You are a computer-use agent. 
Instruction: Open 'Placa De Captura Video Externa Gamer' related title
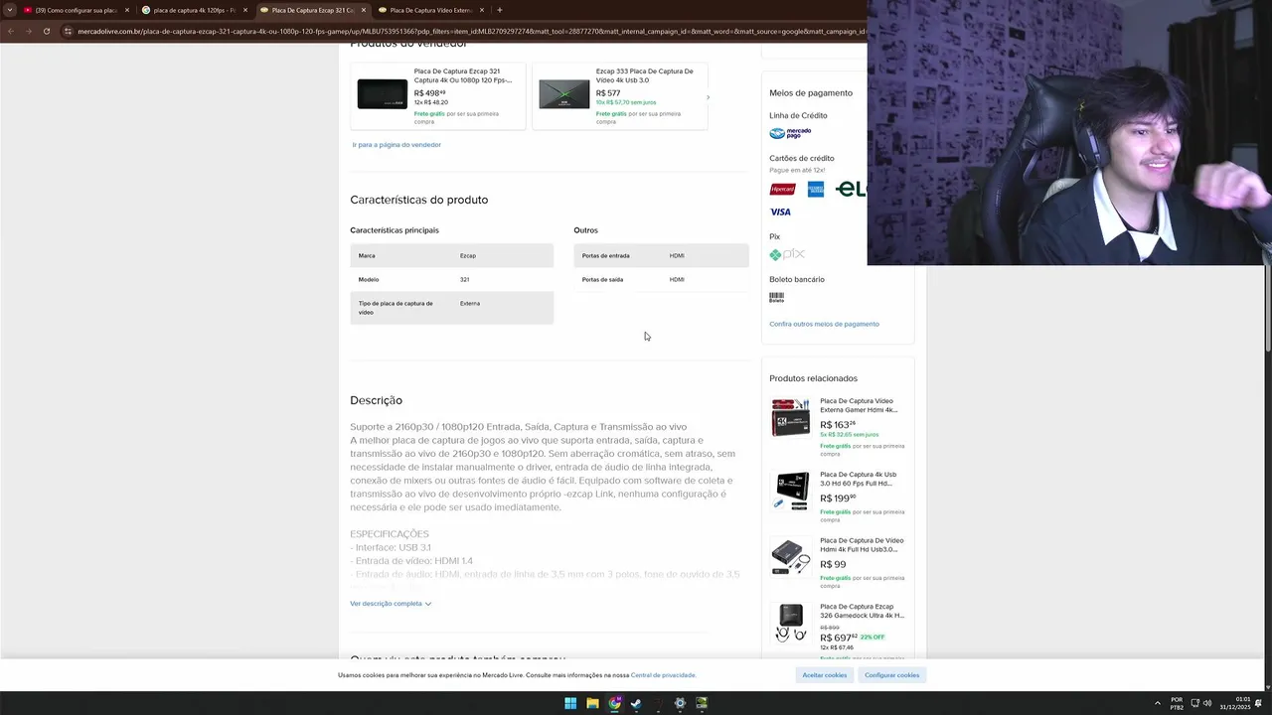pyautogui.click(x=859, y=405)
